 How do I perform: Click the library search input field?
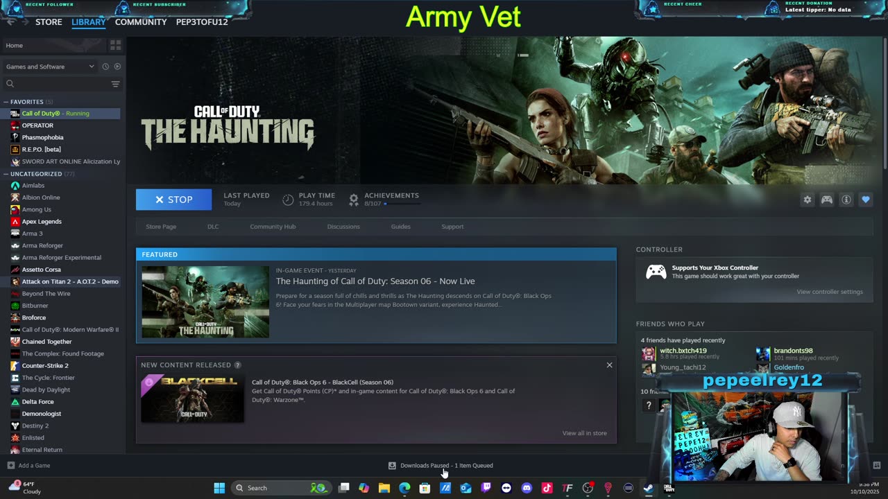coord(62,84)
